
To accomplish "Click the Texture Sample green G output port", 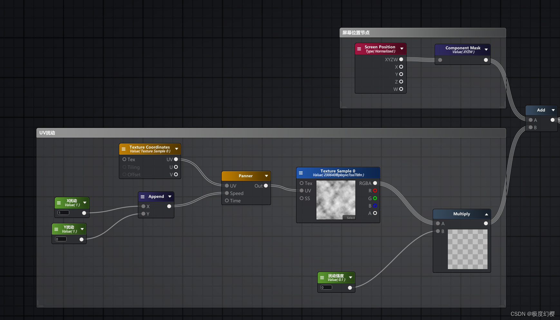I will 375,198.
